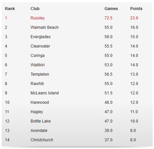Click Russley's 72.5 games value
Viewport: 154px width, 149px height.
(108, 18)
